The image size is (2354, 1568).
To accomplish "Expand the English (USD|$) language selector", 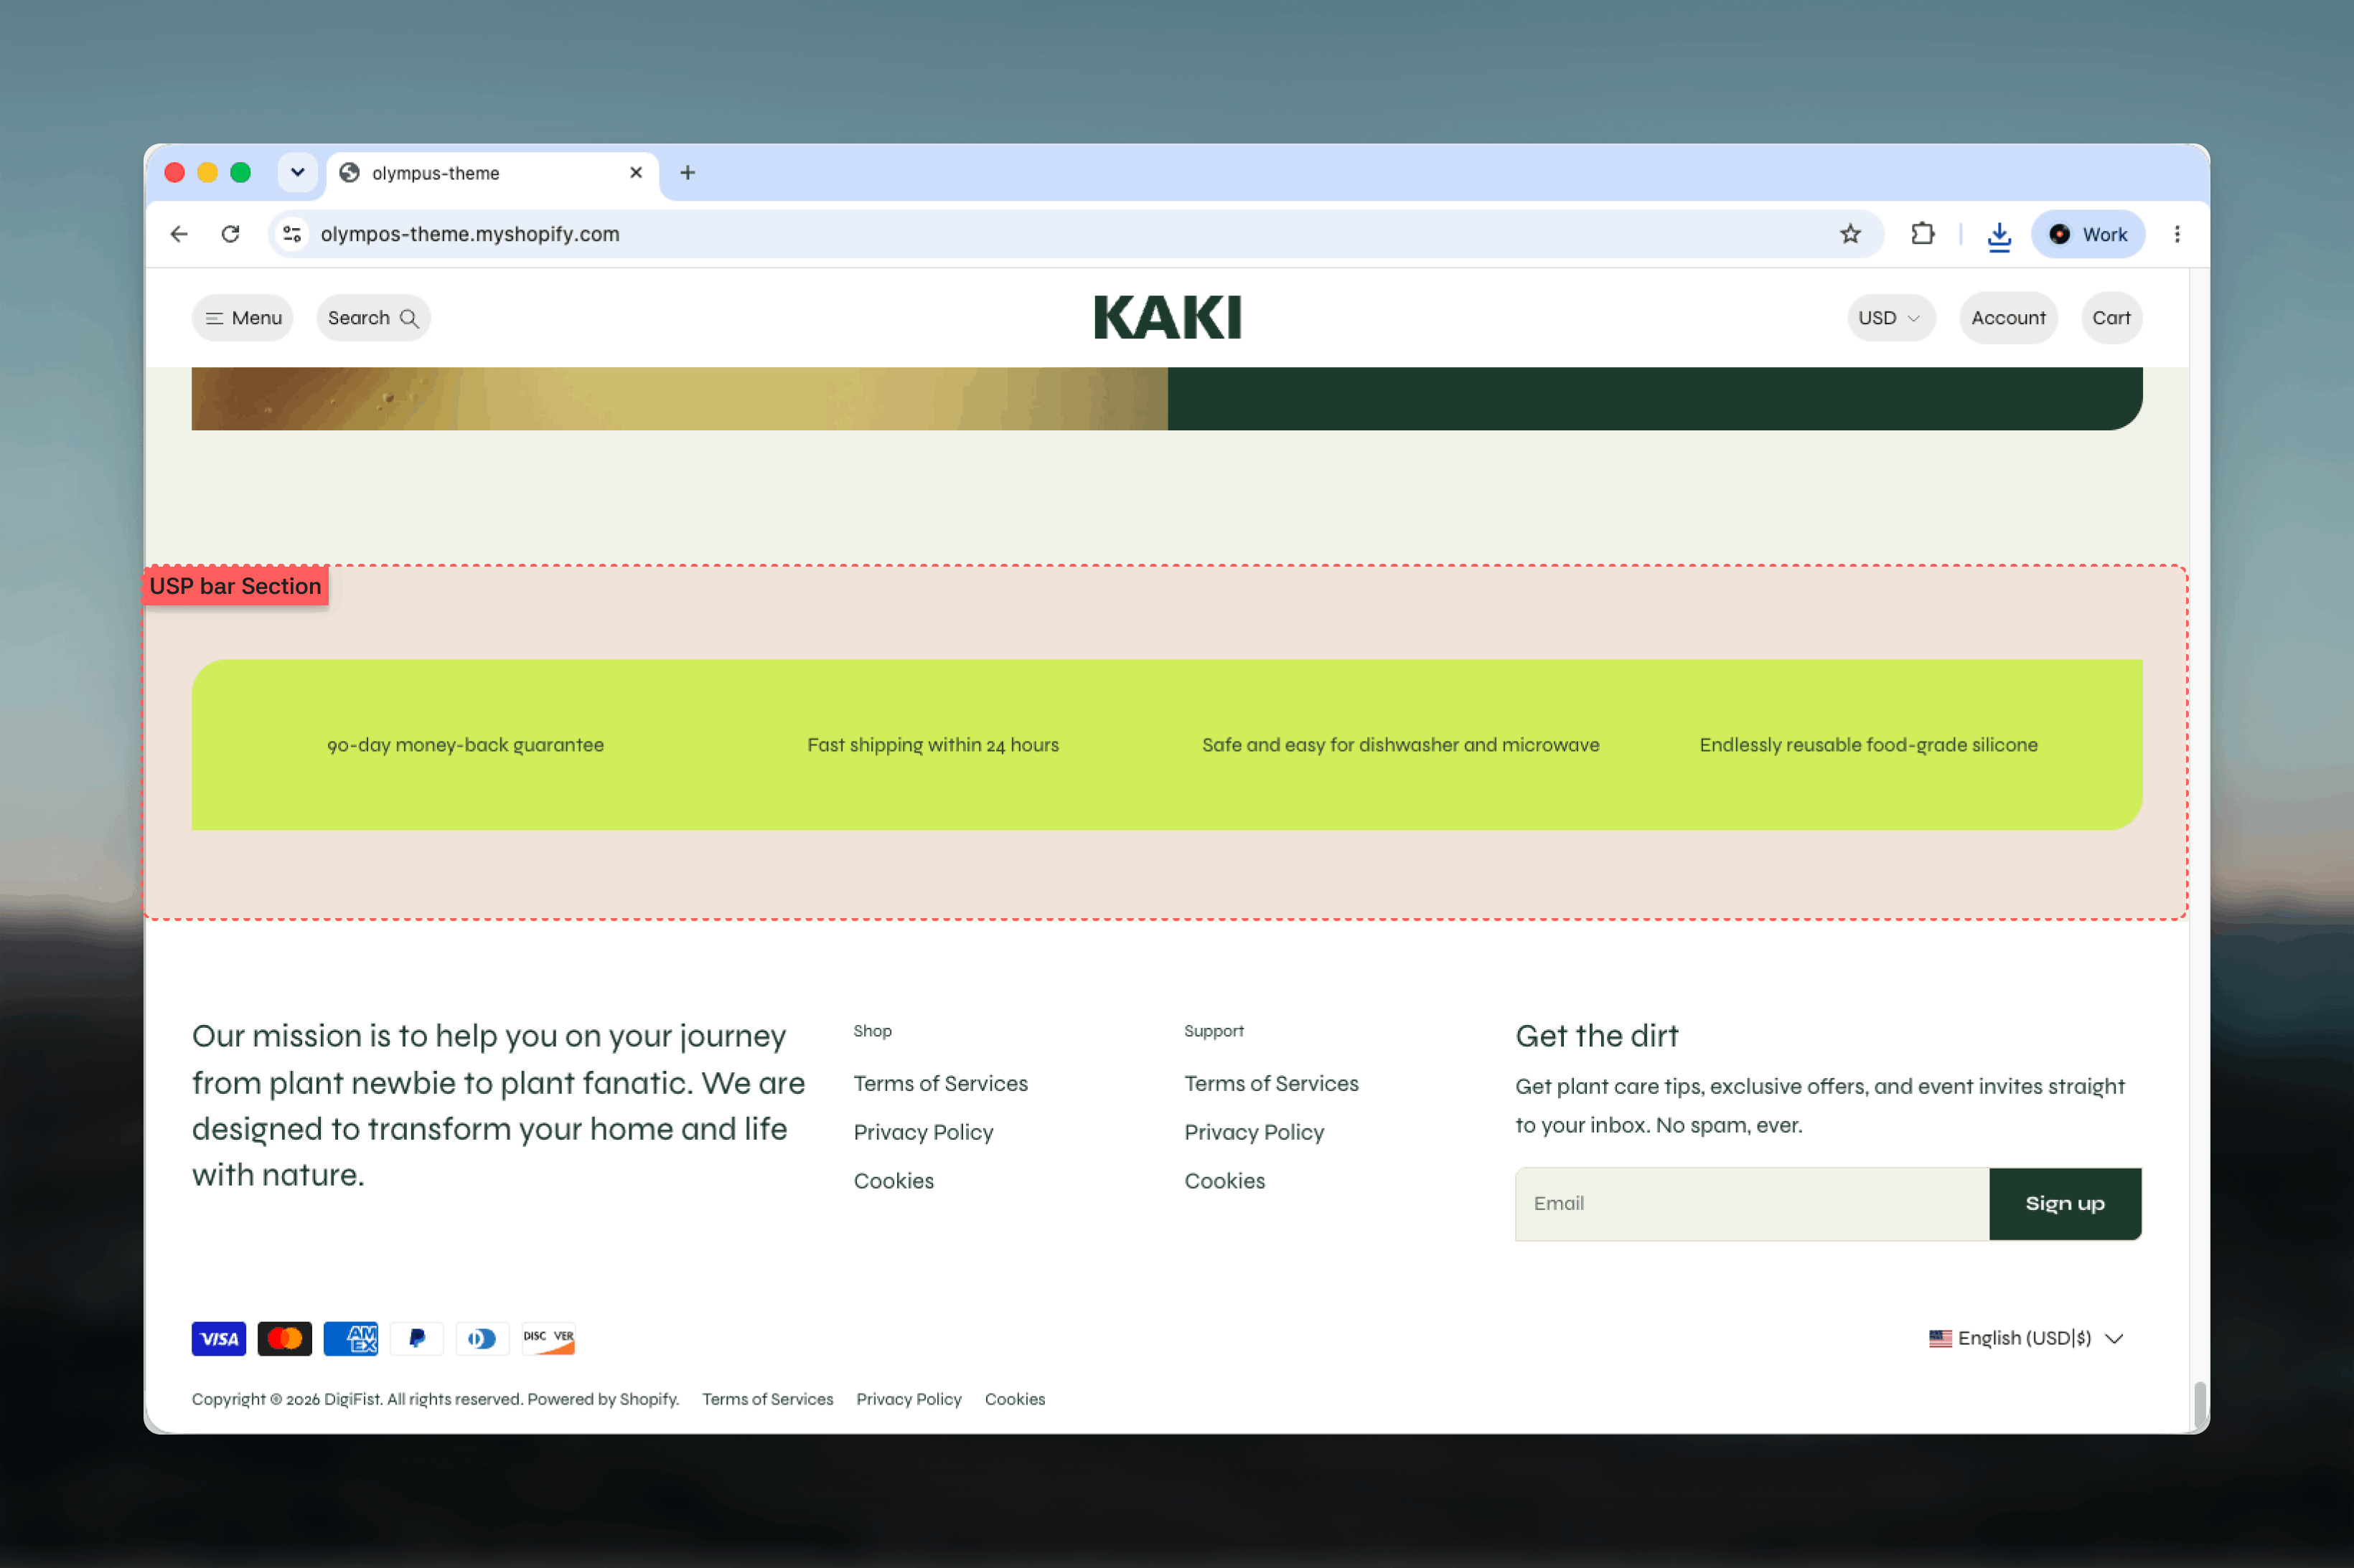I will [2026, 1338].
